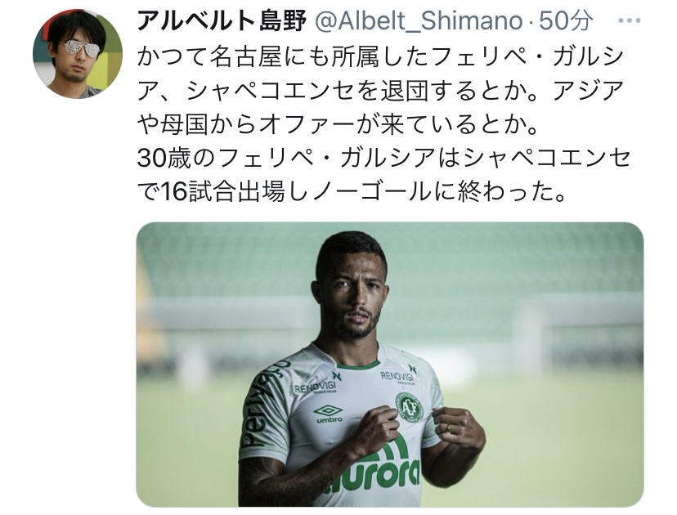The width and height of the screenshot is (677, 515).
Task: Click the line beginning with 30歳
Action: tap(384, 159)
